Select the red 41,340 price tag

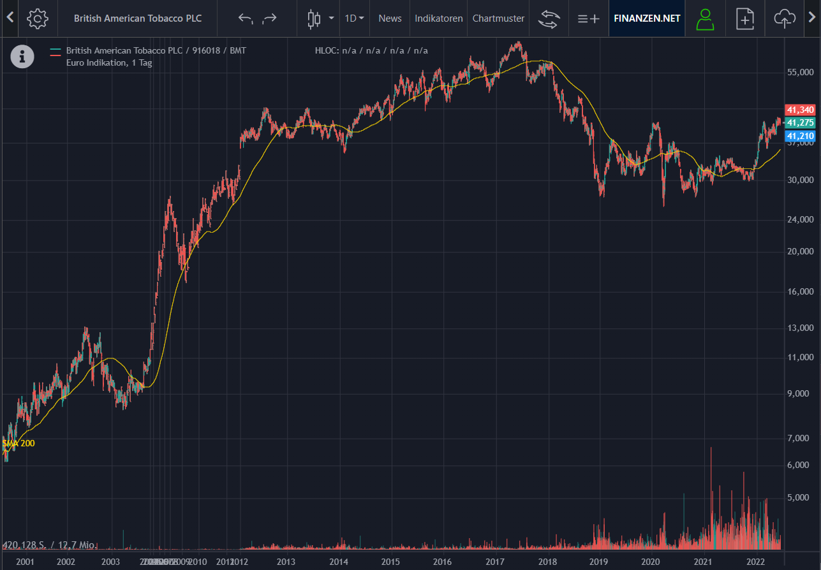800,110
